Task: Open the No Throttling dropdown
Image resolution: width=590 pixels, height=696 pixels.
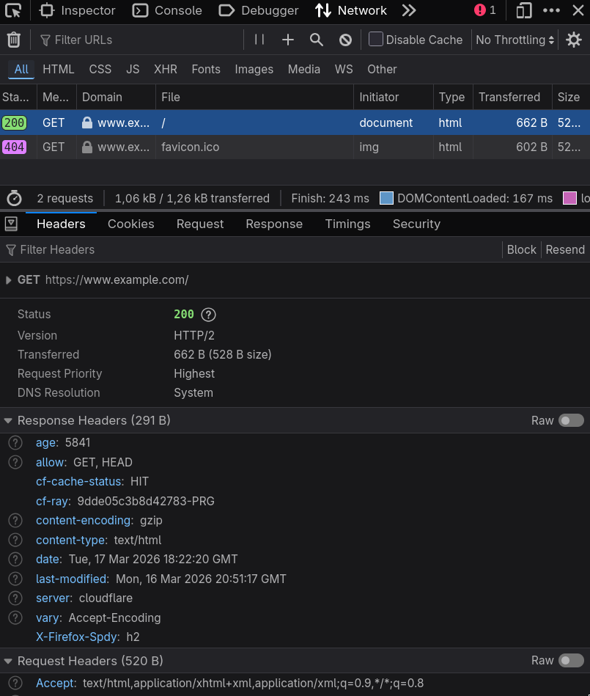Action: coord(514,40)
